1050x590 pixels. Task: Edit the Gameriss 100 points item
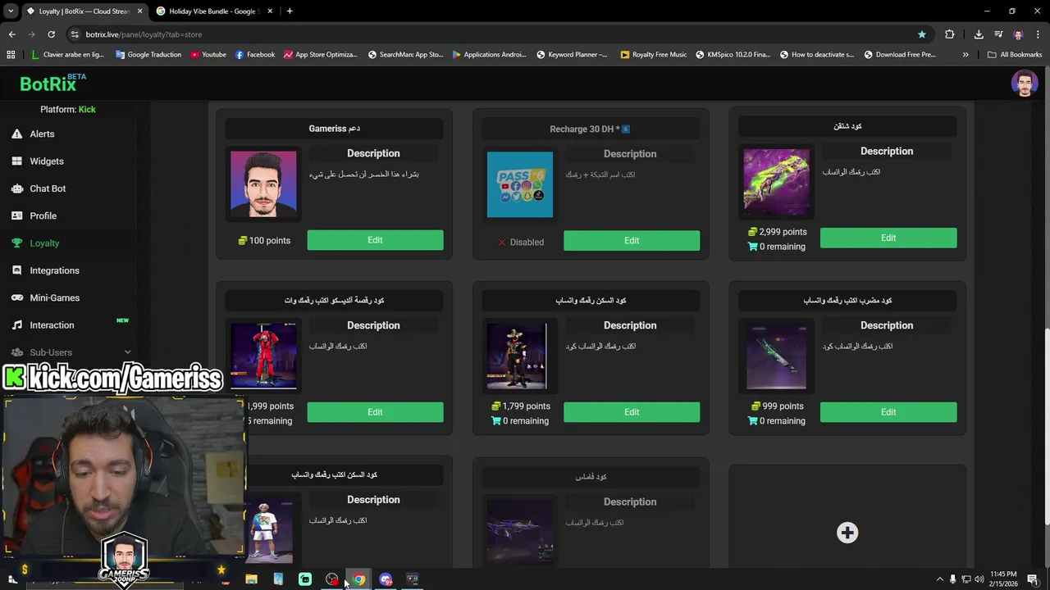375,240
